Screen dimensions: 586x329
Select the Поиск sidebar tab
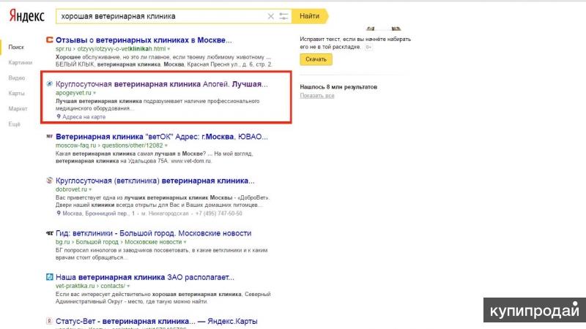click(x=16, y=47)
